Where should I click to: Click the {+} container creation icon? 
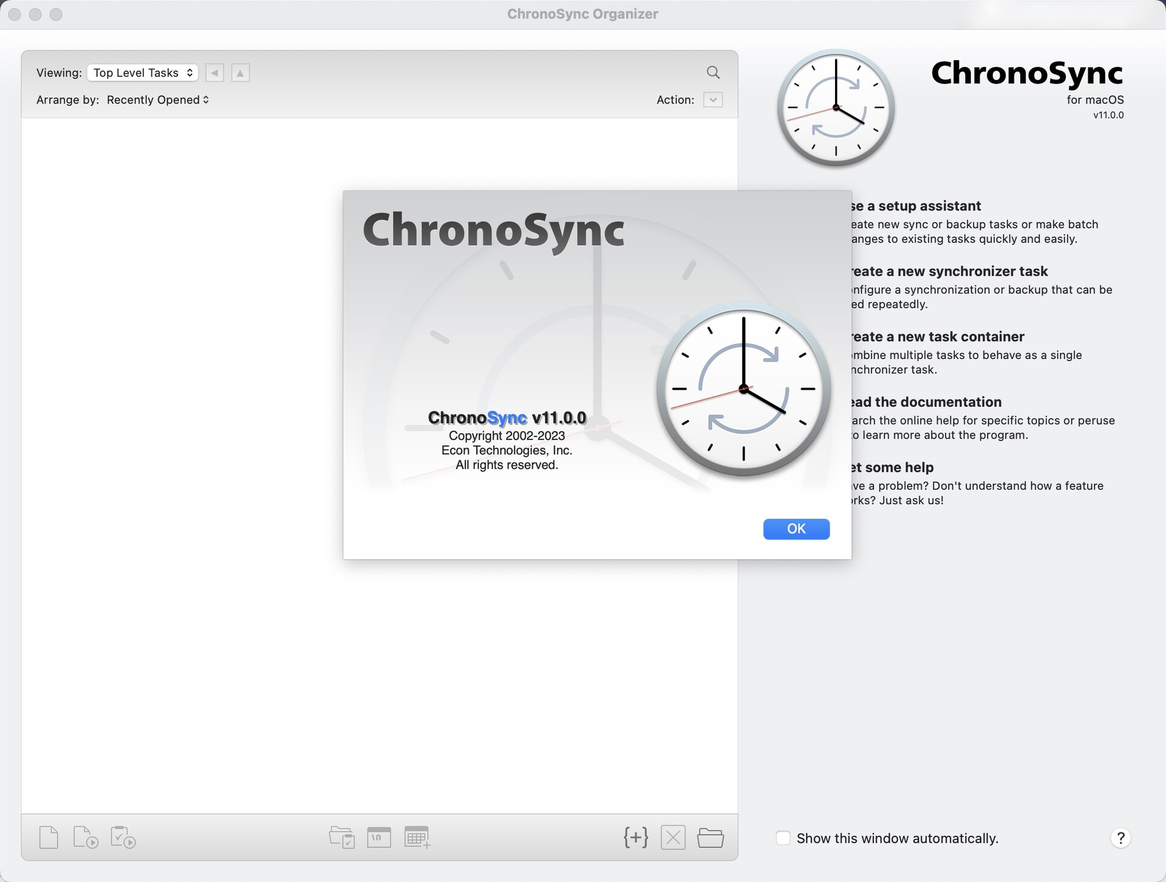click(635, 837)
